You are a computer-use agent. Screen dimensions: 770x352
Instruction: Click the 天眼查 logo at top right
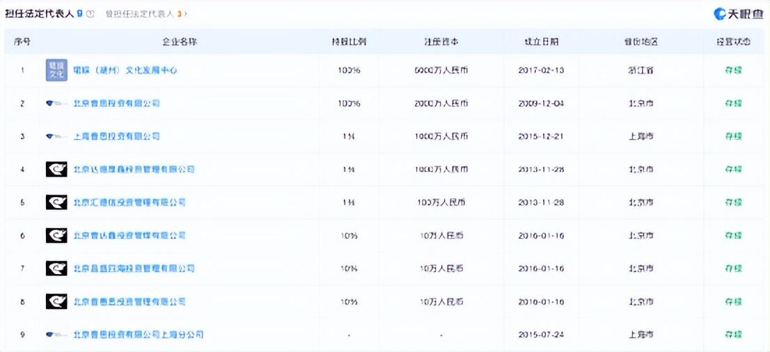pos(738,14)
